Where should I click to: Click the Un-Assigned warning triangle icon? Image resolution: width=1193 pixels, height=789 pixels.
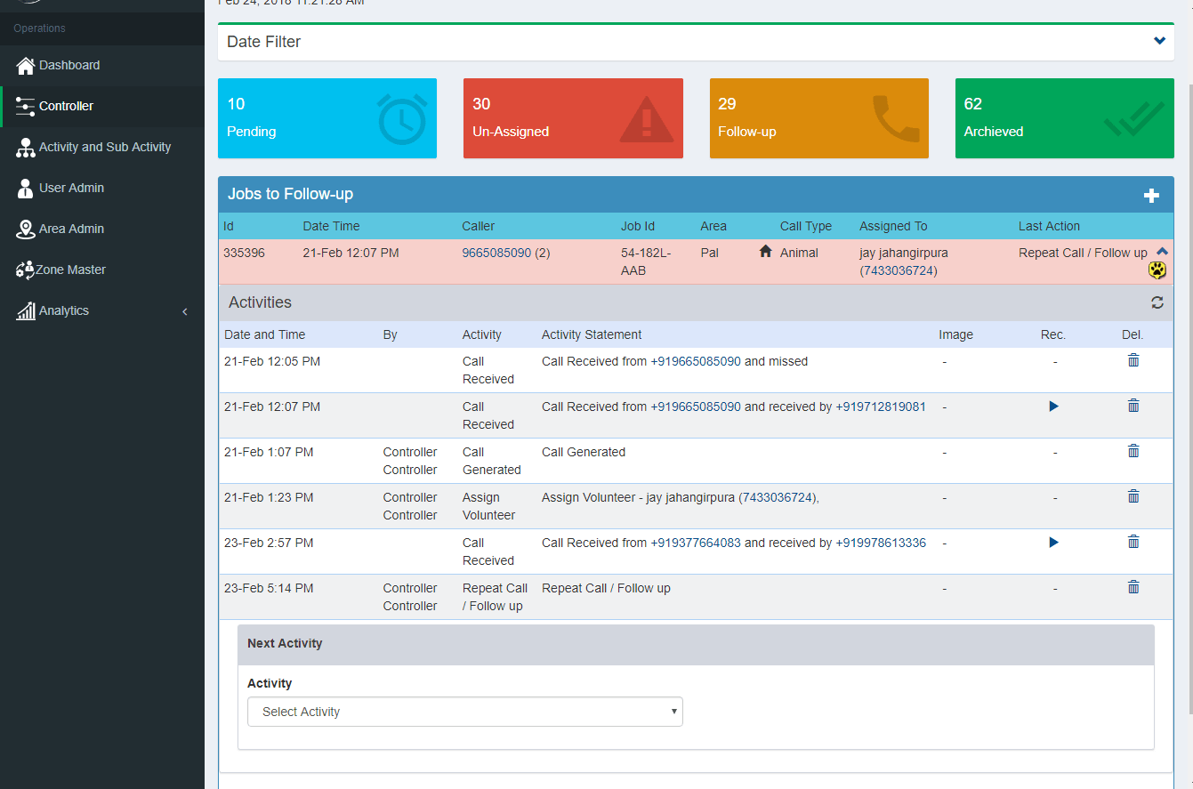(647, 119)
